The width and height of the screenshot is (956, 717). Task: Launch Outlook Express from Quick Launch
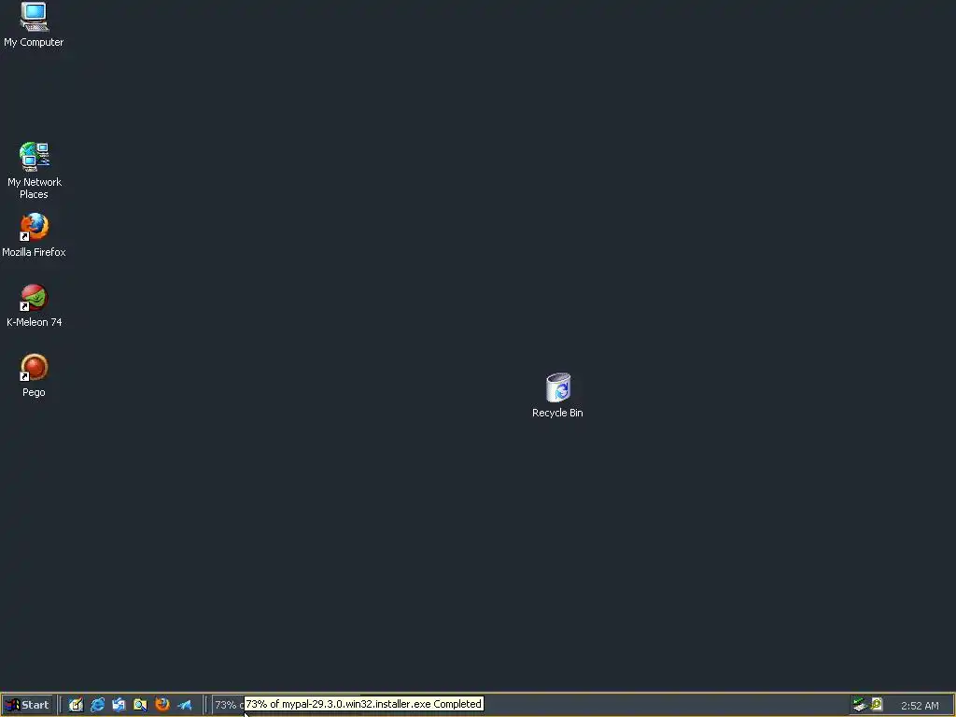tap(119, 705)
